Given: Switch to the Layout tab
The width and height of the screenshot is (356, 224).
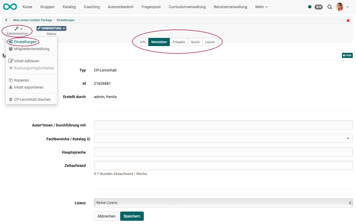Looking at the screenshot, I should point(210,42).
